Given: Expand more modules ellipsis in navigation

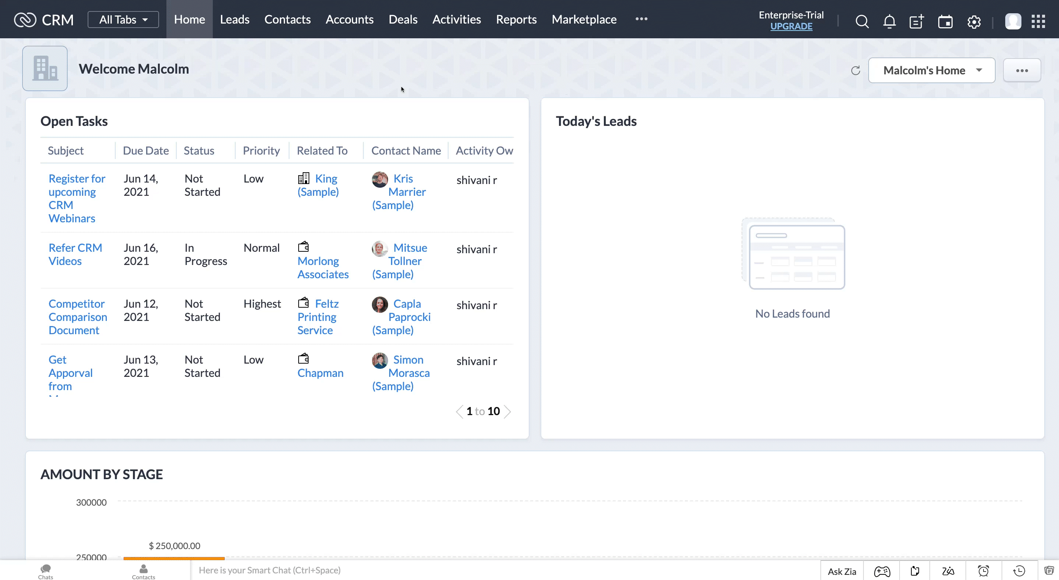Looking at the screenshot, I should 641,19.
